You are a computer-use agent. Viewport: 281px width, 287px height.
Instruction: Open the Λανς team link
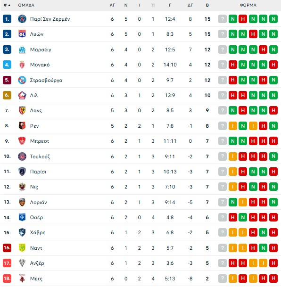(36, 110)
